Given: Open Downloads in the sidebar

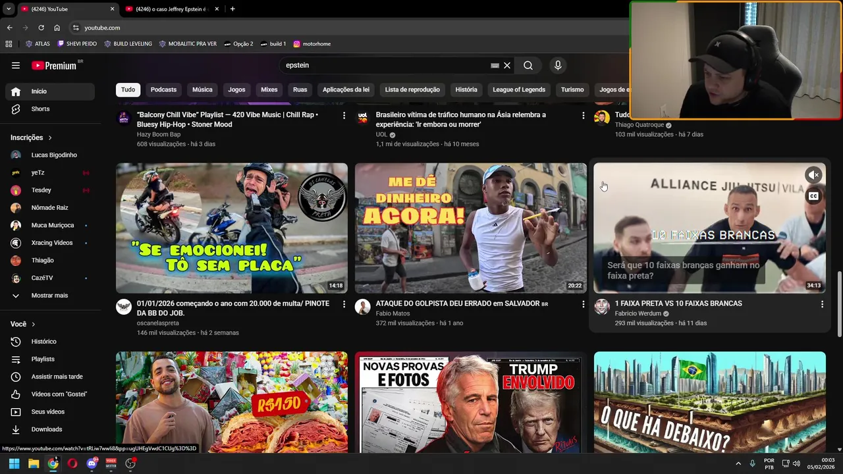Looking at the screenshot, I should (50, 429).
